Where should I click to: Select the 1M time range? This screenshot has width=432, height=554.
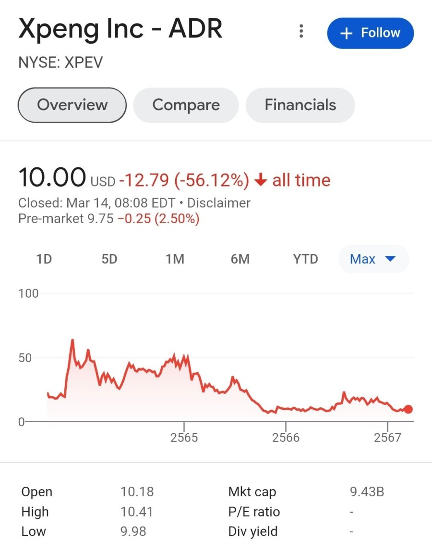175,259
